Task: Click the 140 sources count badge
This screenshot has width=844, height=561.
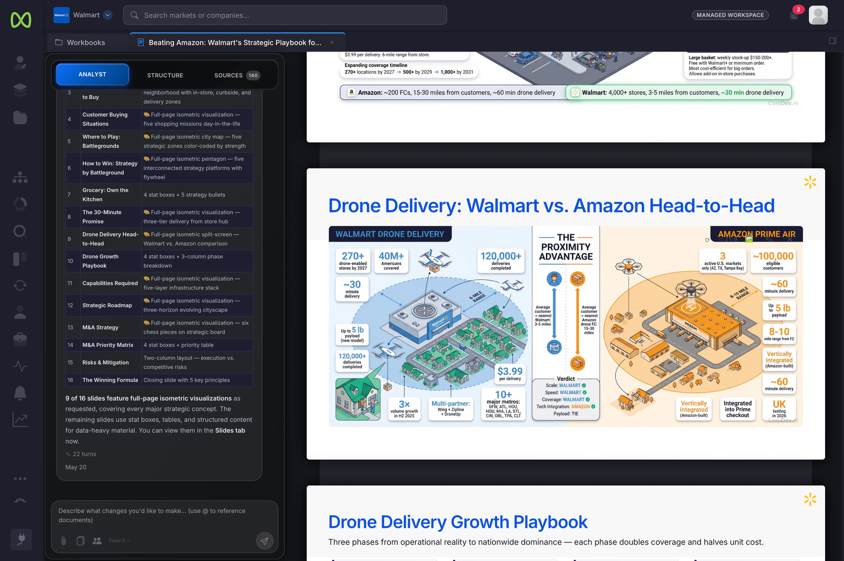Action: pyautogui.click(x=253, y=75)
